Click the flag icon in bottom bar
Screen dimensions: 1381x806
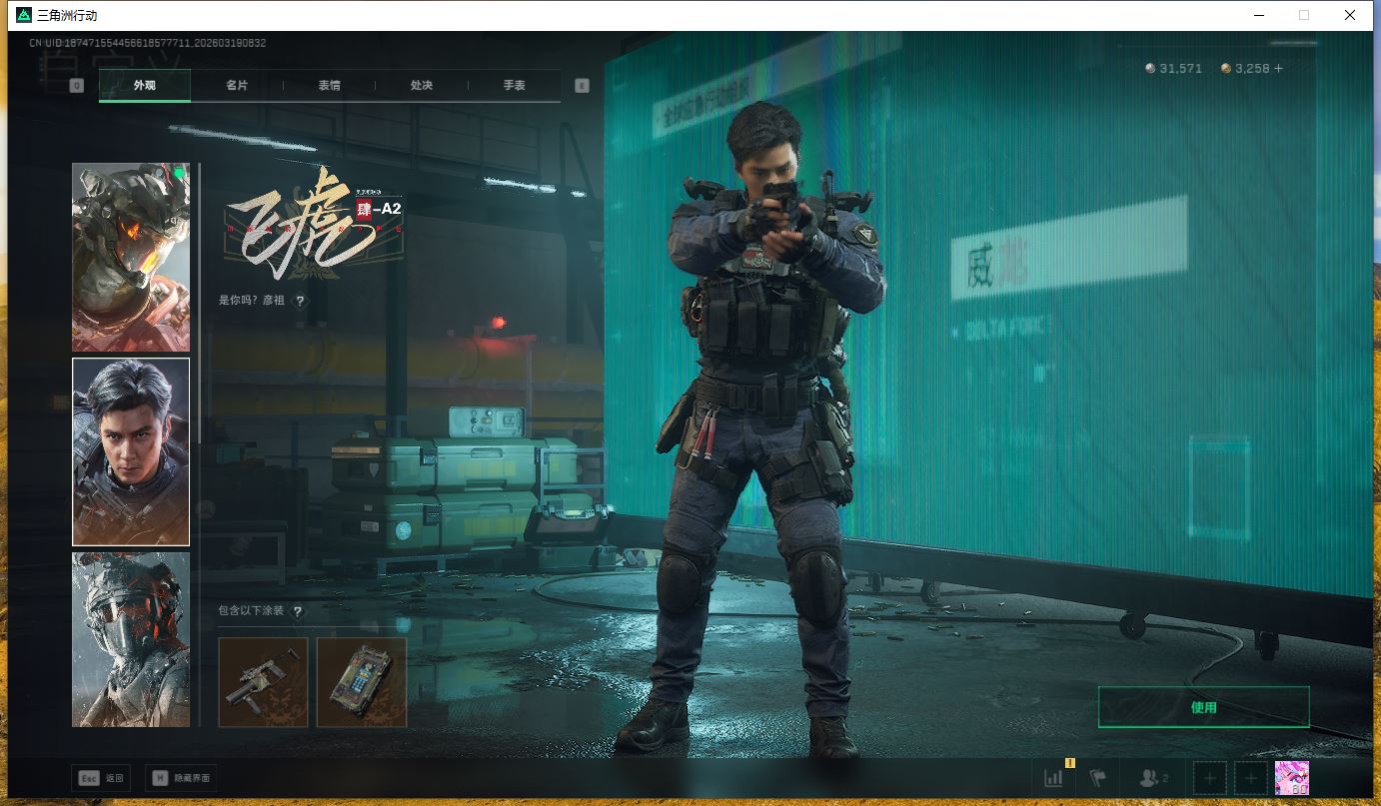(1098, 778)
